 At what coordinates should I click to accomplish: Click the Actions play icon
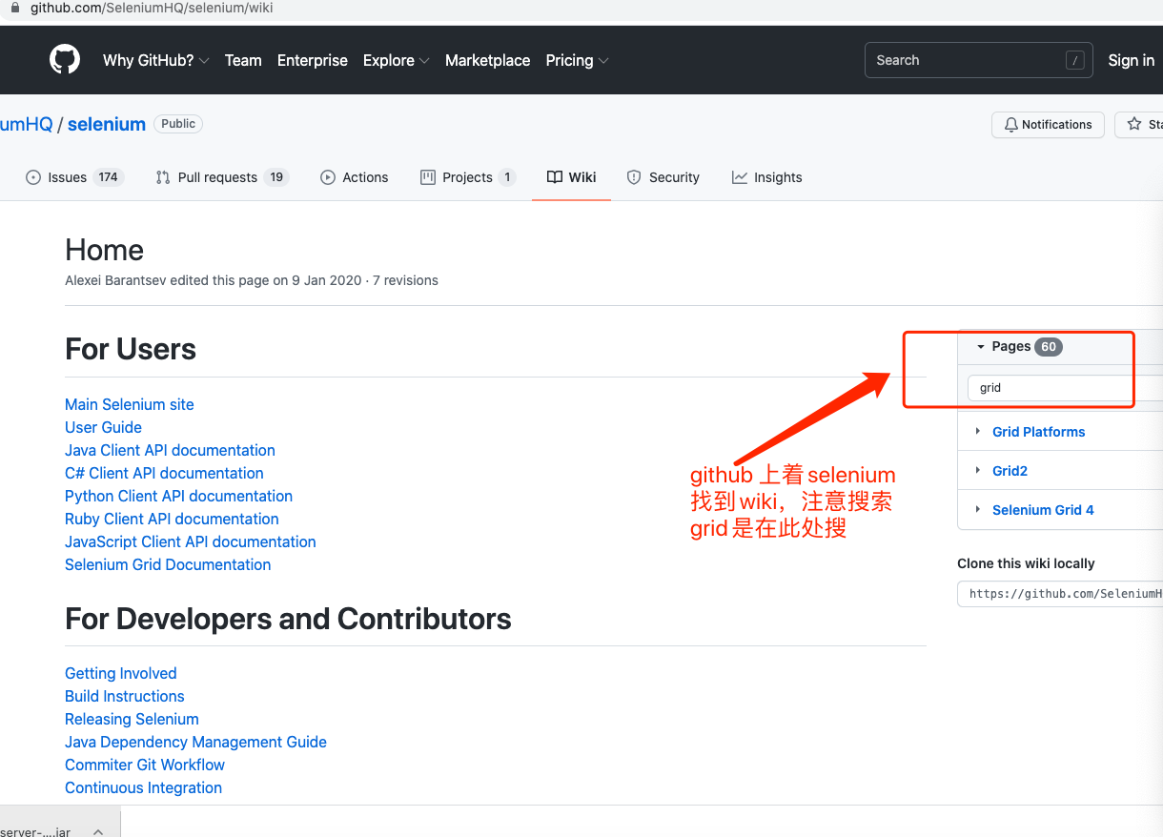(328, 177)
